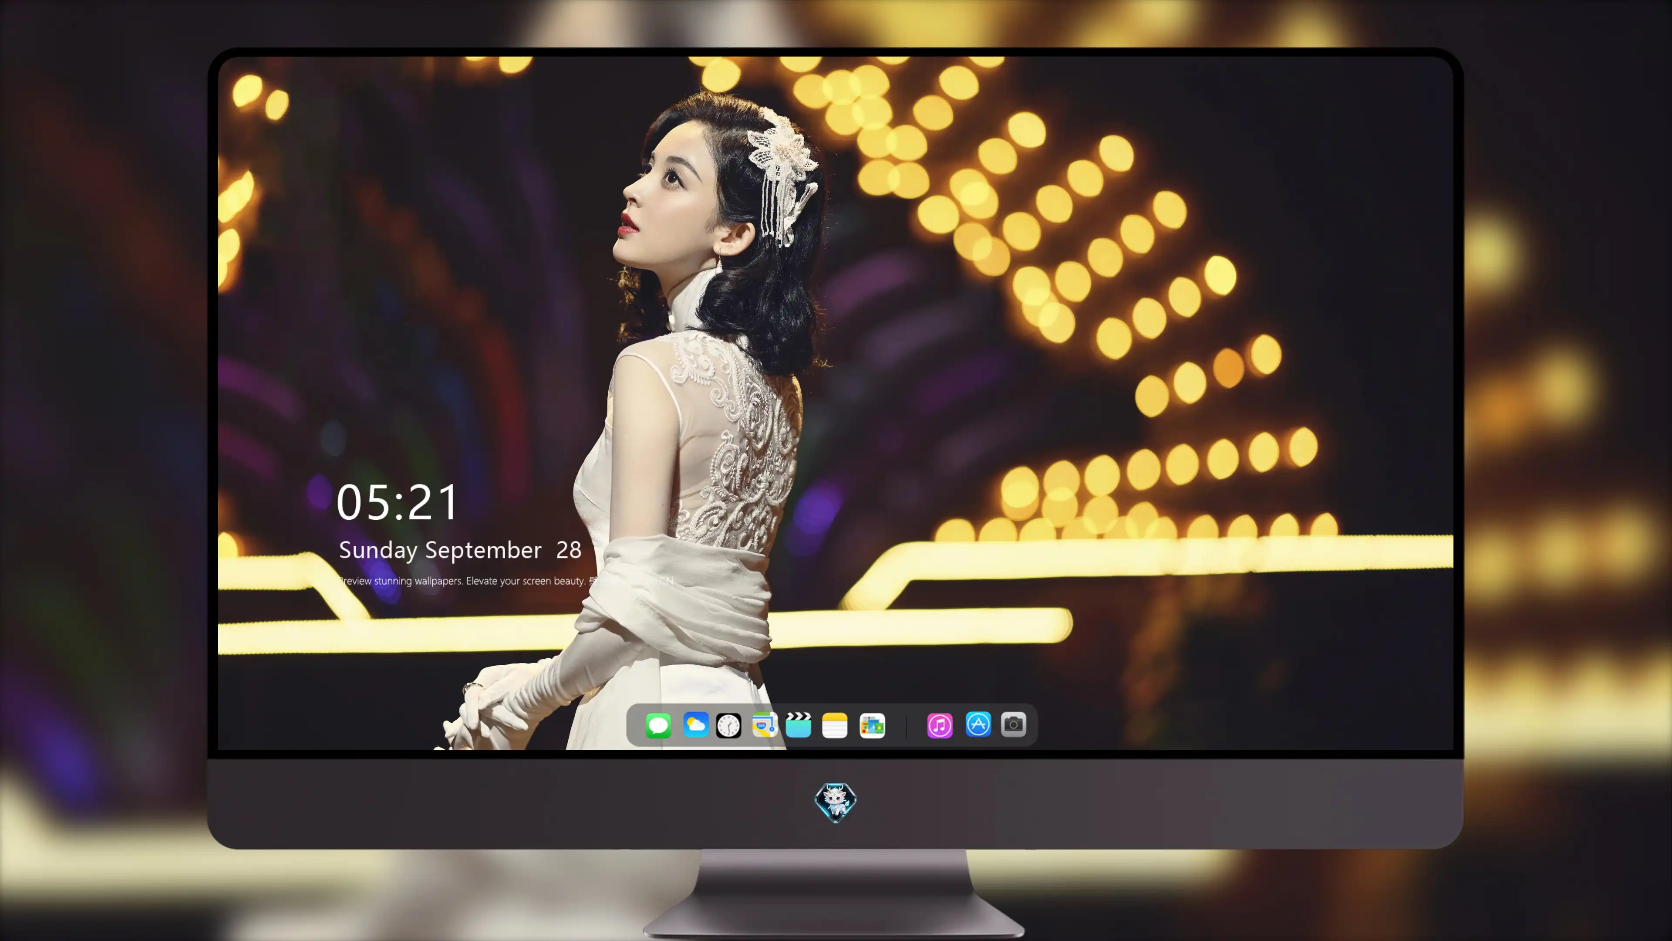Viewport: 1672px width, 941px height.
Task: Click the dragon mascot logo on monitor chin
Action: click(x=836, y=802)
